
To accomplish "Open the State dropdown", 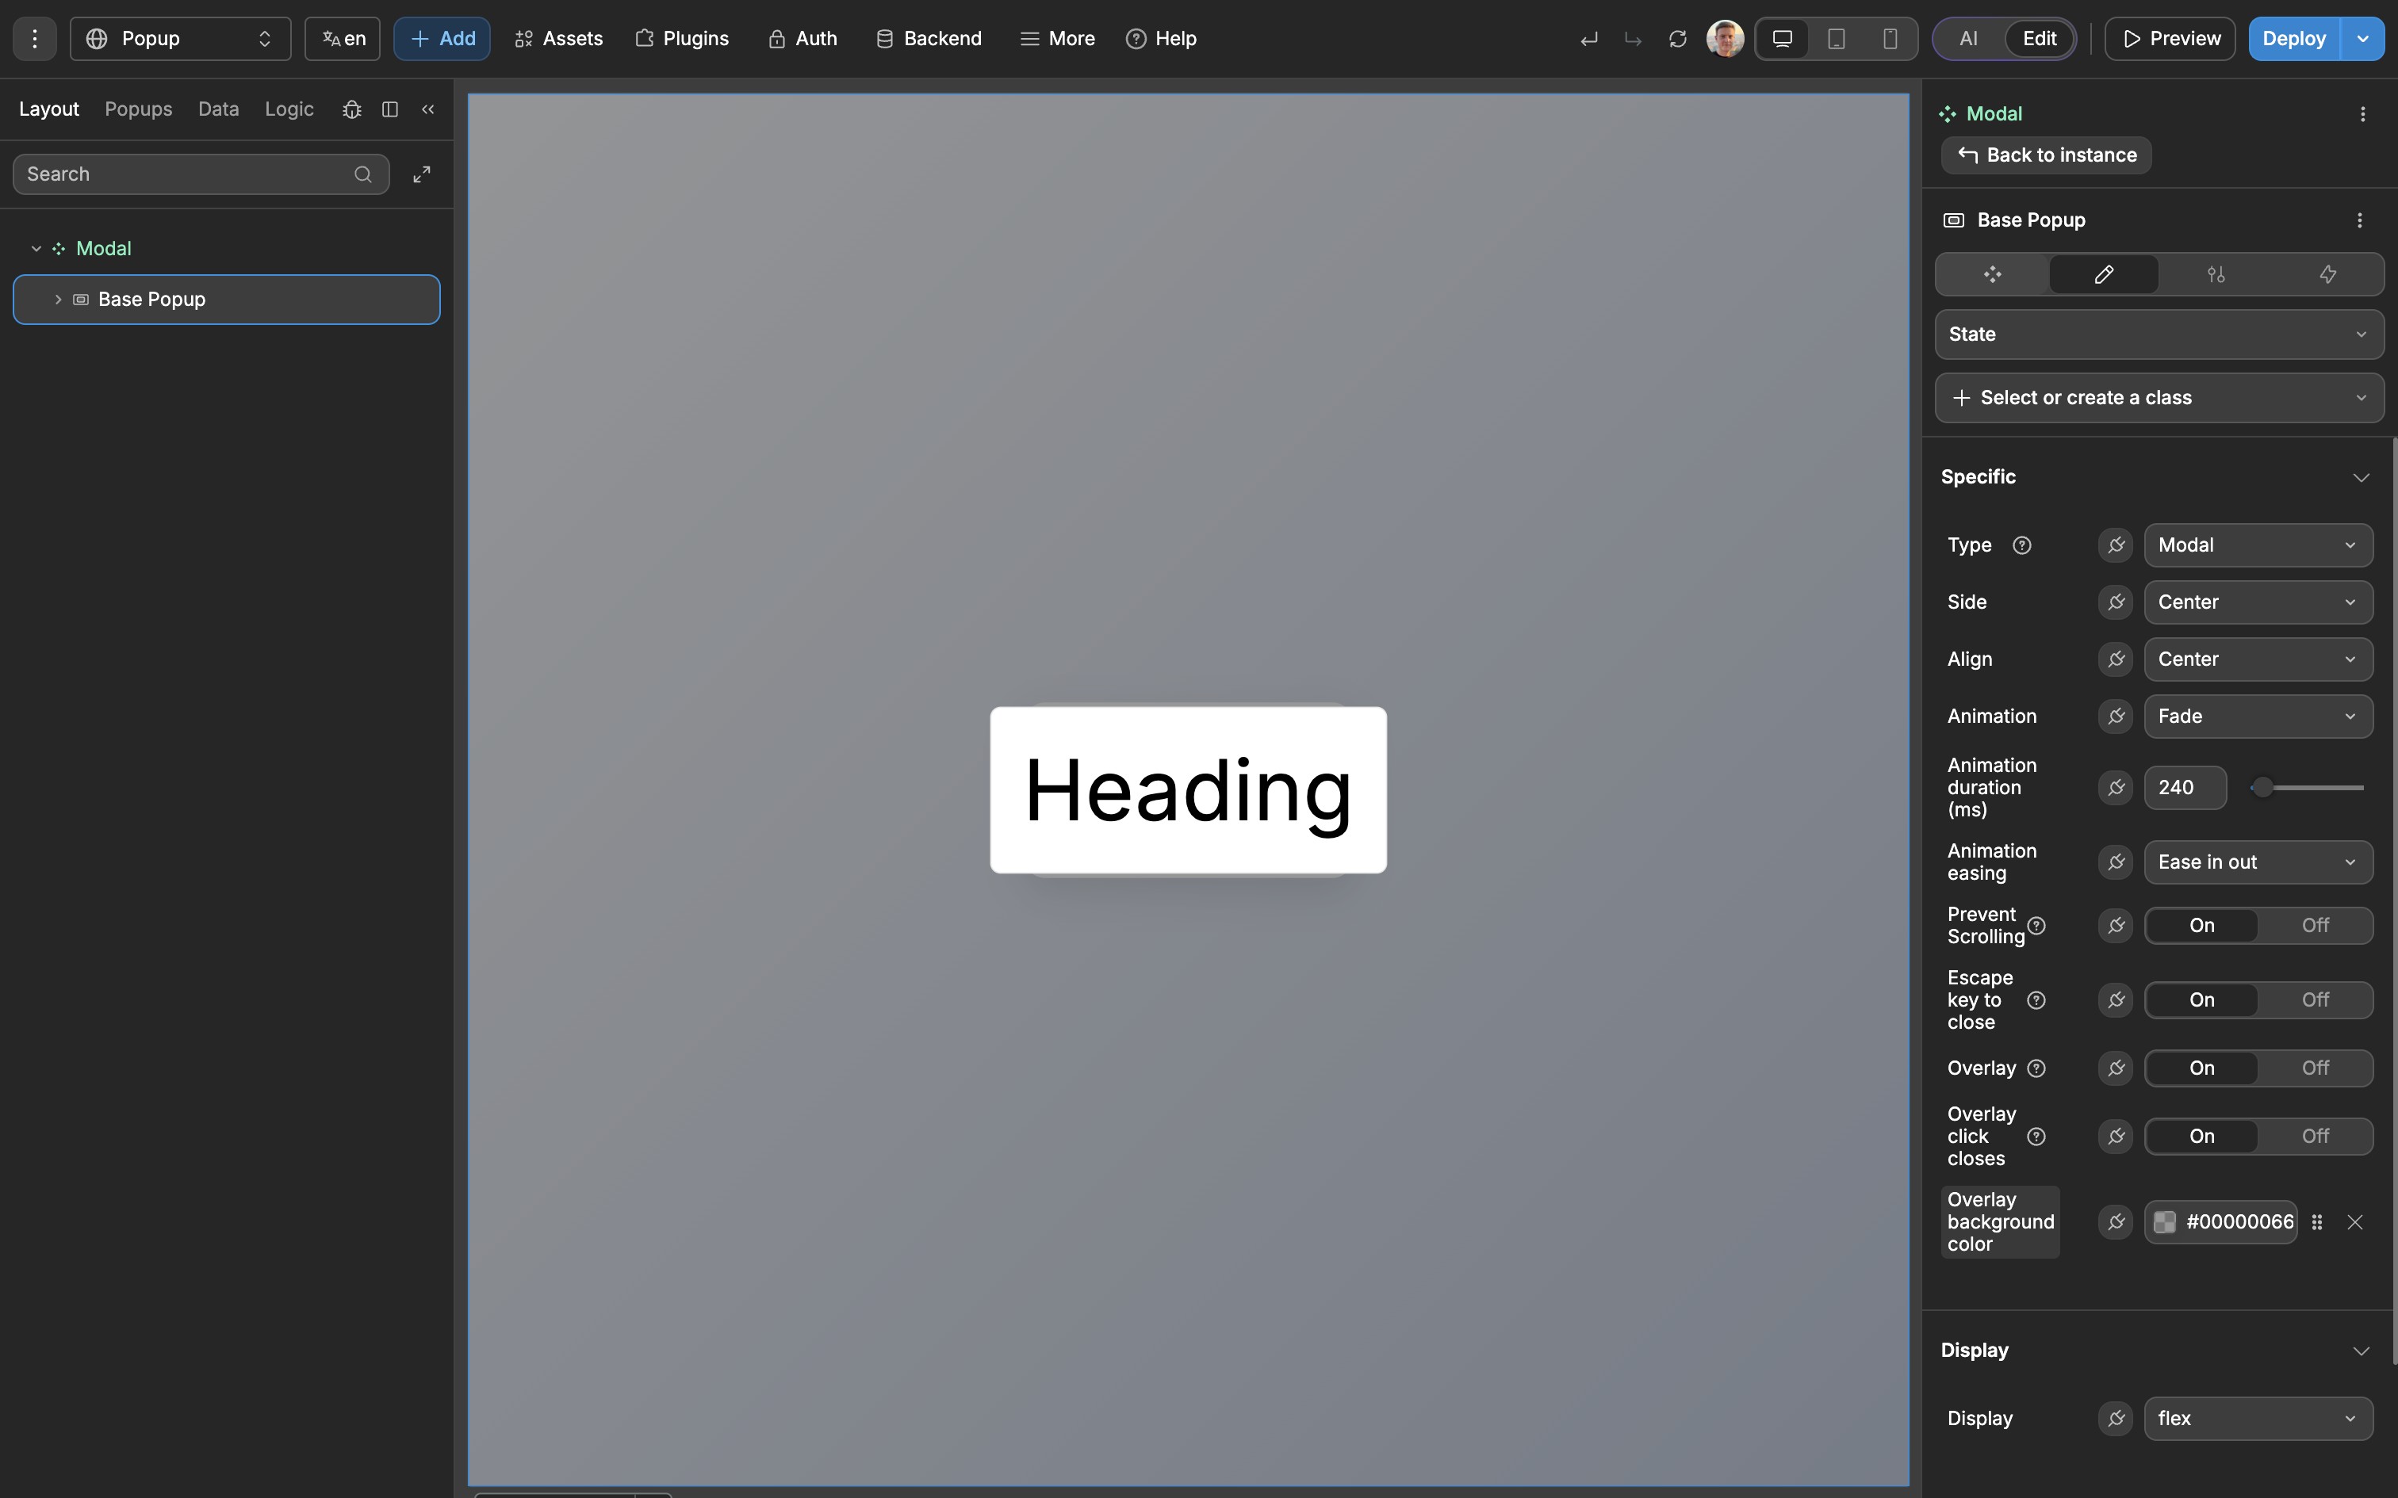I will coord(2159,334).
